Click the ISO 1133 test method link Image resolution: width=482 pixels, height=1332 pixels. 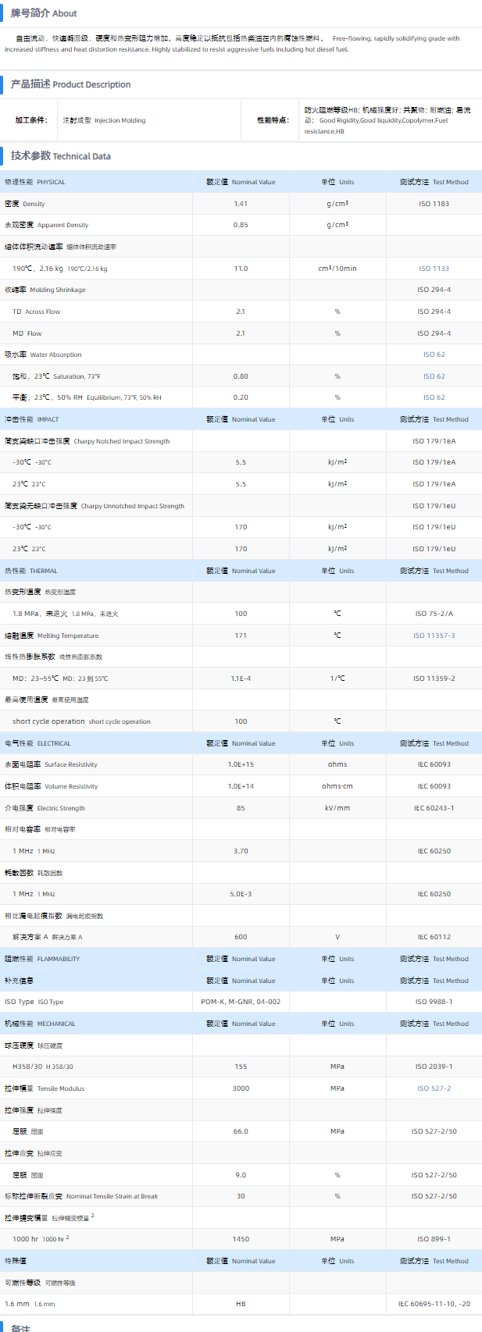[x=434, y=269]
